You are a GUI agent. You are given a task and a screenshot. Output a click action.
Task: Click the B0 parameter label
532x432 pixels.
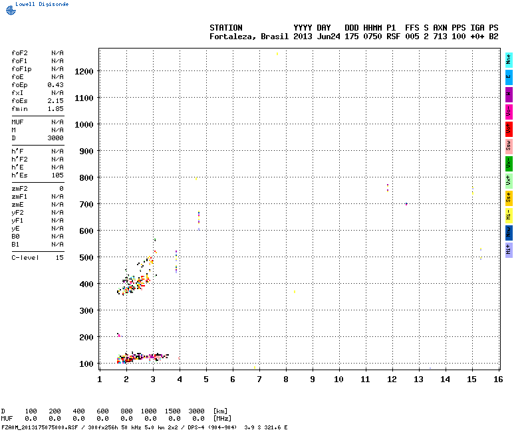tap(15, 237)
